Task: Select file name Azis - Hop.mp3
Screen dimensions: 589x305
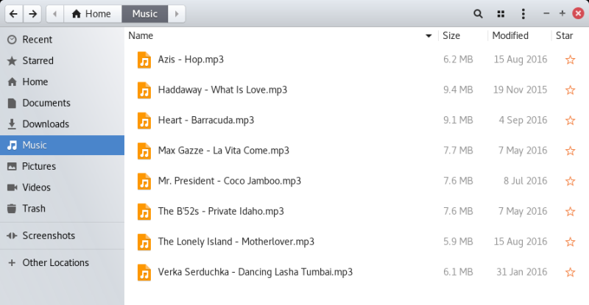Action: [x=191, y=60]
